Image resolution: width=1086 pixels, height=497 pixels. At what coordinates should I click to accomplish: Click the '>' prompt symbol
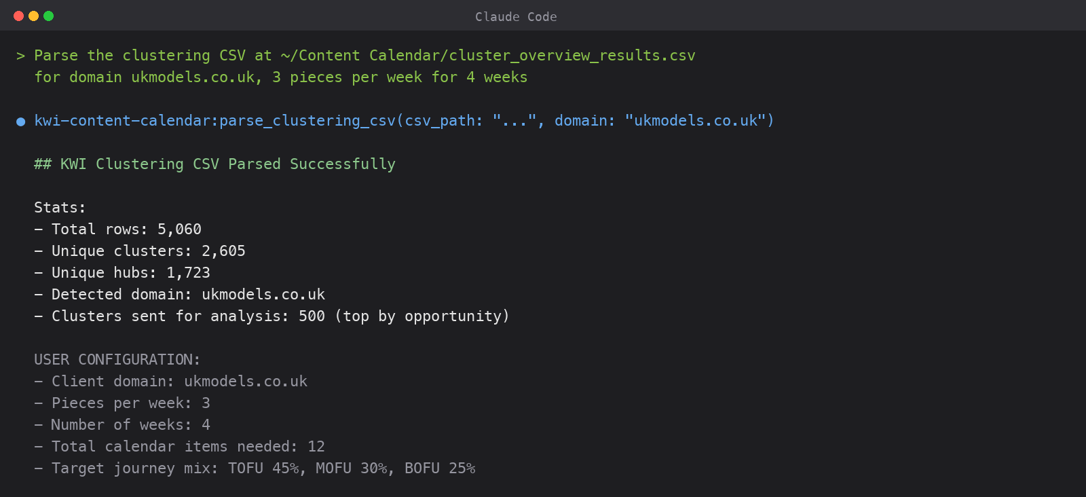[x=21, y=56]
